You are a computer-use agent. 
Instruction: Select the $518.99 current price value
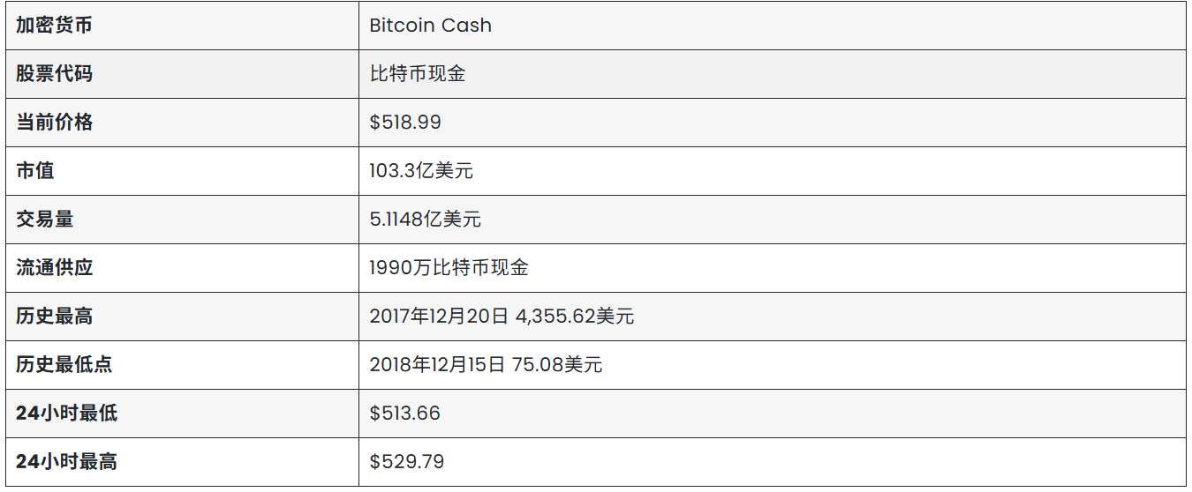[x=405, y=123]
